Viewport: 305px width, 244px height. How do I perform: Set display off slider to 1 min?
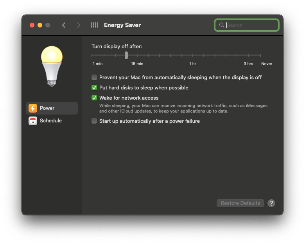pyautogui.click(x=92, y=55)
